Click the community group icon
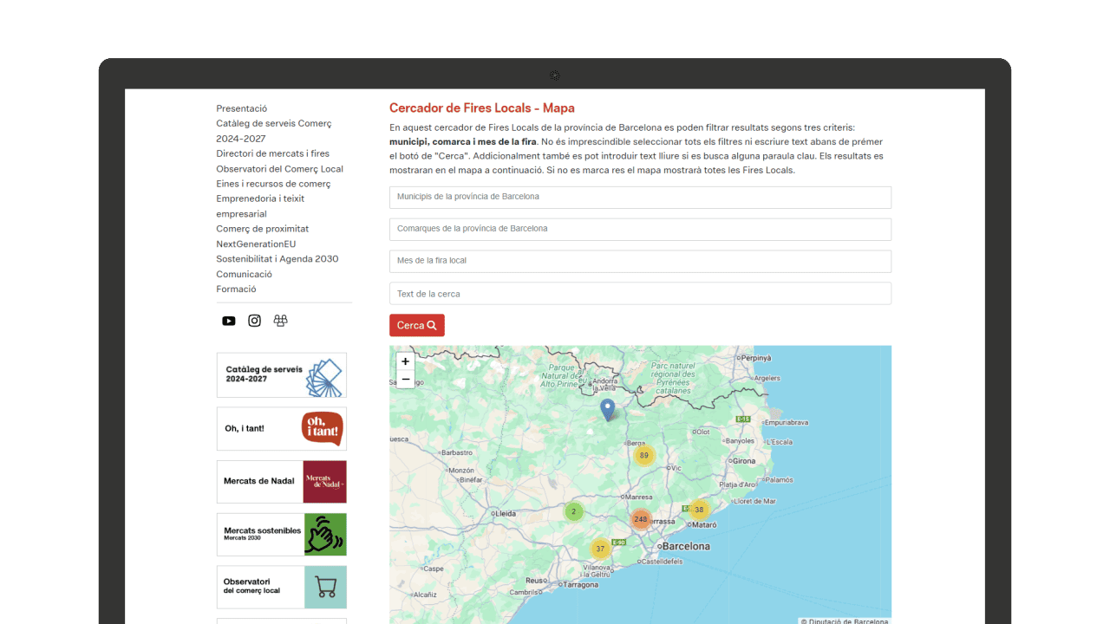Image resolution: width=1110 pixels, height=624 pixels. (x=280, y=321)
